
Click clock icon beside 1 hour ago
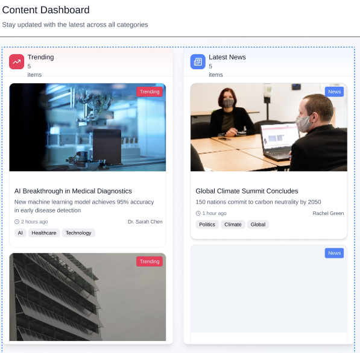198,213
